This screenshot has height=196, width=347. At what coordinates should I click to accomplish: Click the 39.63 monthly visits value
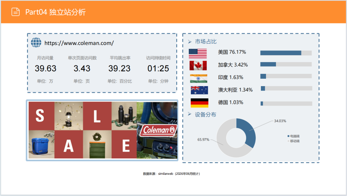tap(46, 68)
